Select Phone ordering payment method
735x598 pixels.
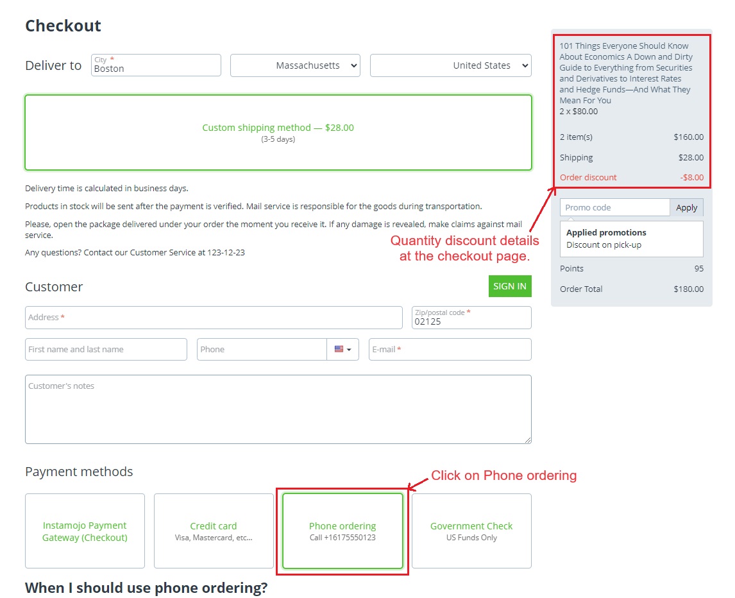pos(342,531)
